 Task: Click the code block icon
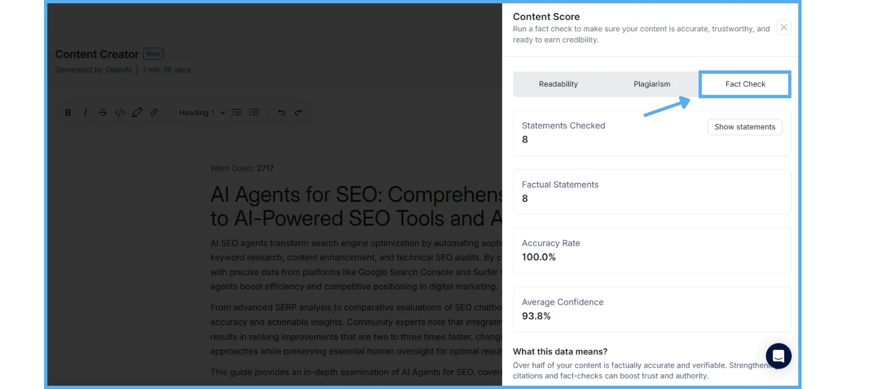120,112
